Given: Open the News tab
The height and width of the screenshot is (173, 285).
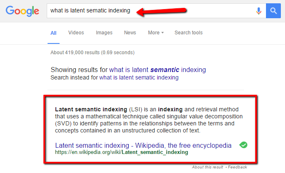Looking at the screenshot, I should pos(130,33).
